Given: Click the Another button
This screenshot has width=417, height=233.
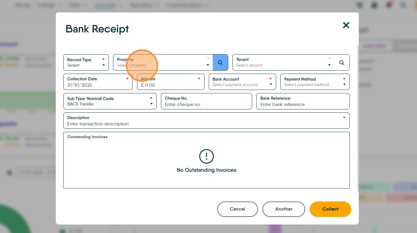Looking at the screenshot, I should point(284,209).
